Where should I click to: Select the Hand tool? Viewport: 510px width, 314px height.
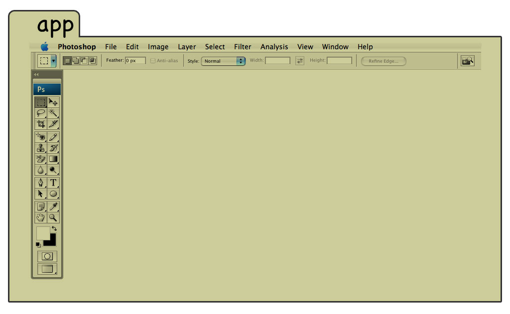[x=41, y=217]
